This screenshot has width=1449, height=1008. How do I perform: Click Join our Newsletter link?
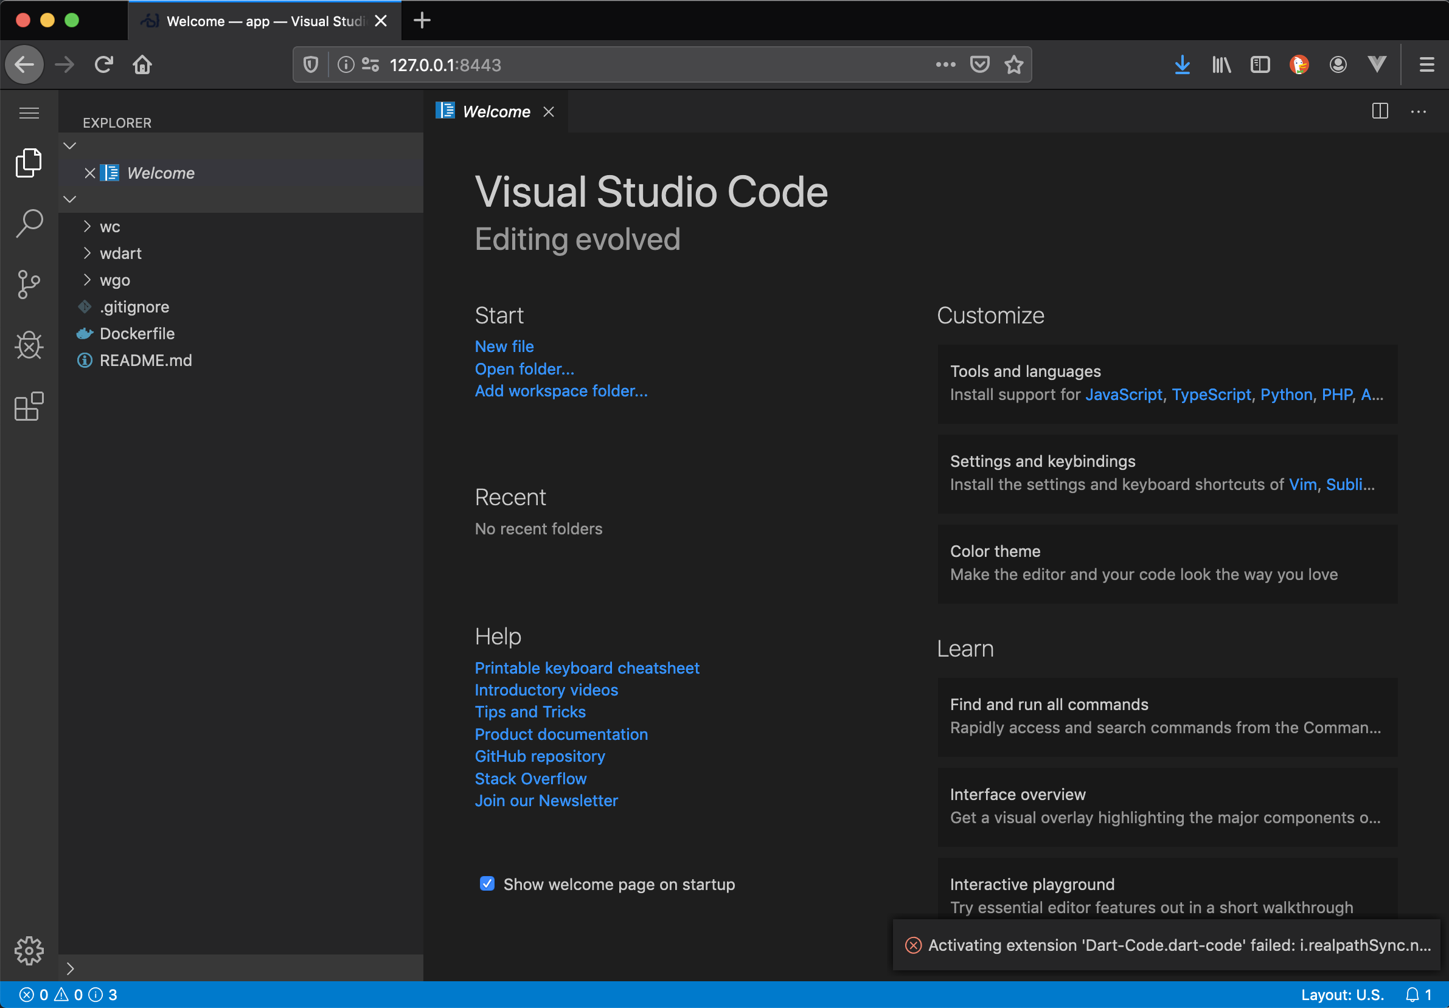point(546,801)
